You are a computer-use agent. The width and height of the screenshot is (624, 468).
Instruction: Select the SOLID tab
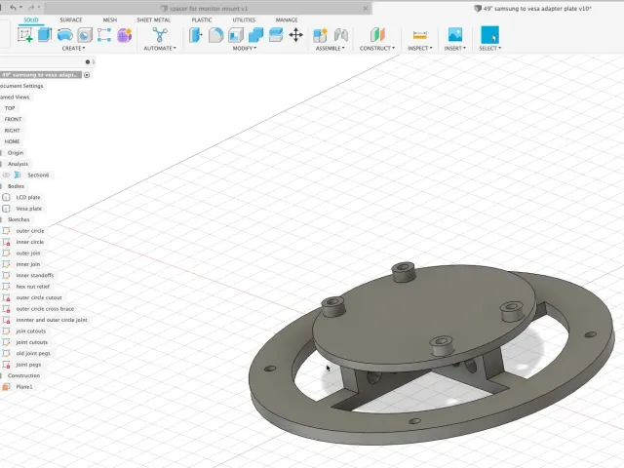pyautogui.click(x=30, y=19)
